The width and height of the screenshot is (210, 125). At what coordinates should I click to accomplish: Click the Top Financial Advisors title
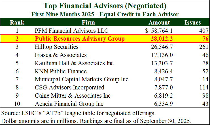(105, 5)
